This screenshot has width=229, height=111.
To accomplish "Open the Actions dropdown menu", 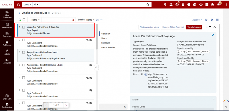I will tap(197, 20).
